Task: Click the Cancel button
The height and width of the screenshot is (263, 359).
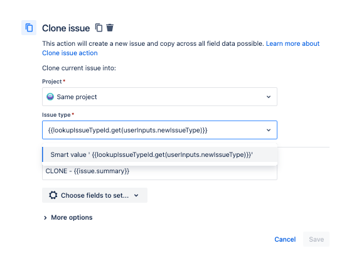Action: pyautogui.click(x=285, y=239)
